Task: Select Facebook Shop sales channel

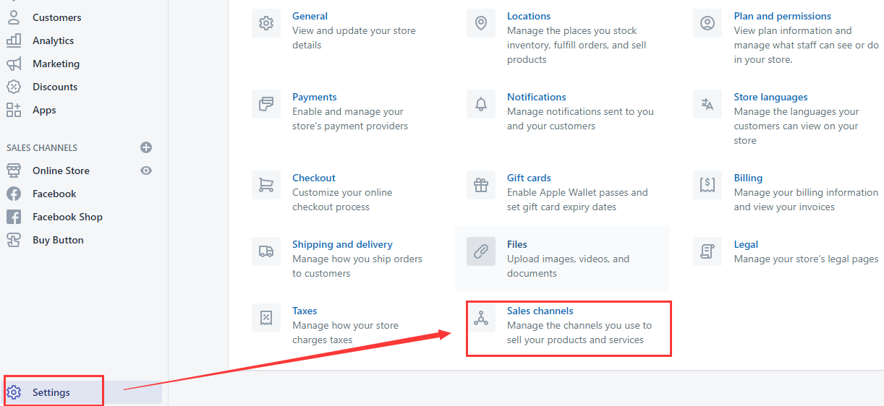Action: pyautogui.click(x=67, y=217)
